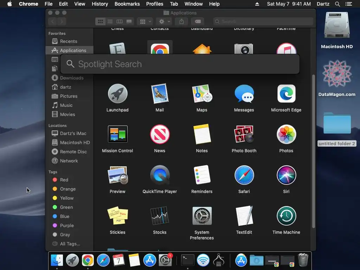This screenshot has height=270, width=360.
Task: Open Microsoft Edge app icon
Action: coord(286,94)
